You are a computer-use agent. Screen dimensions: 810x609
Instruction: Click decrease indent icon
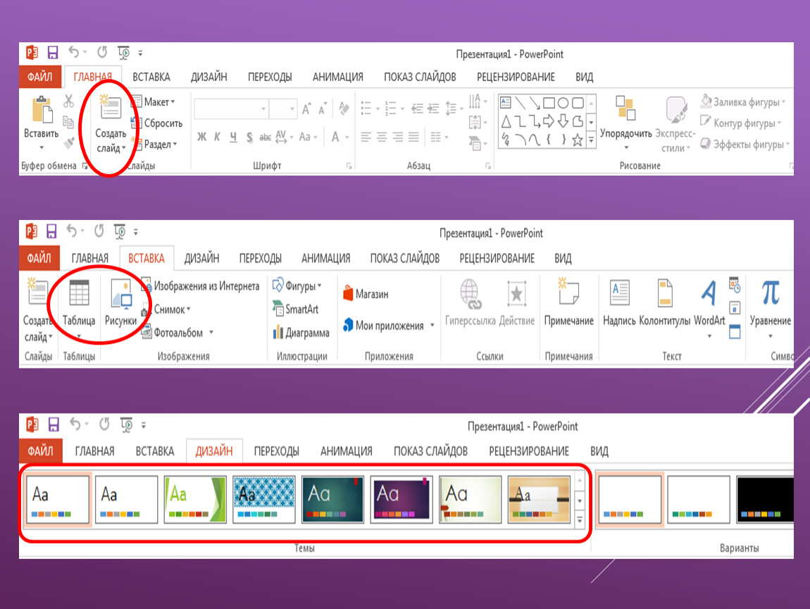418,108
